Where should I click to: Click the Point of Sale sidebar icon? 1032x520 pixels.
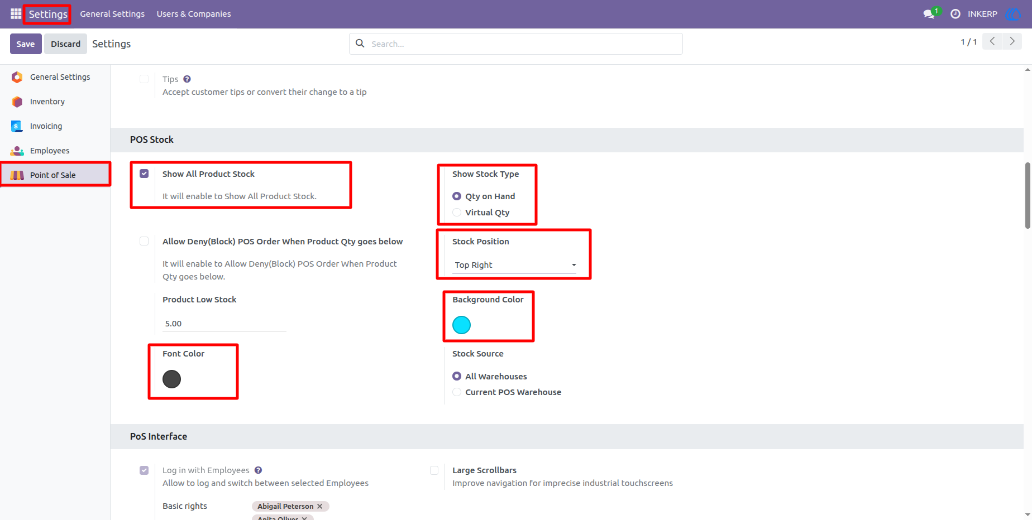(17, 175)
